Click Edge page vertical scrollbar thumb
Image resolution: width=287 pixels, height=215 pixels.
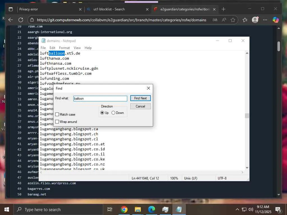pos(279,46)
